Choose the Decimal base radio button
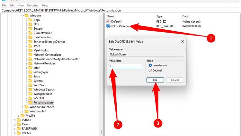Image resolution: width=241 pixels, height=136 pixels. pyautogui.click(x=150, y=70)
